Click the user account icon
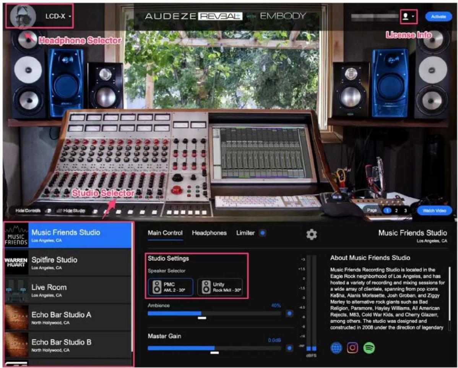The height and width of the screenshot is (368, 458). point(405,16)
